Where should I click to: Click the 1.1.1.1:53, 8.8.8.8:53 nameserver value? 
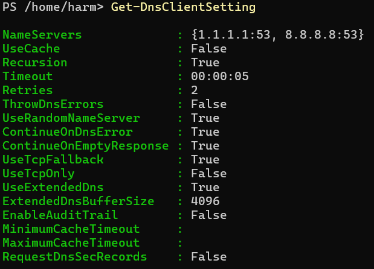coord(277,35)
